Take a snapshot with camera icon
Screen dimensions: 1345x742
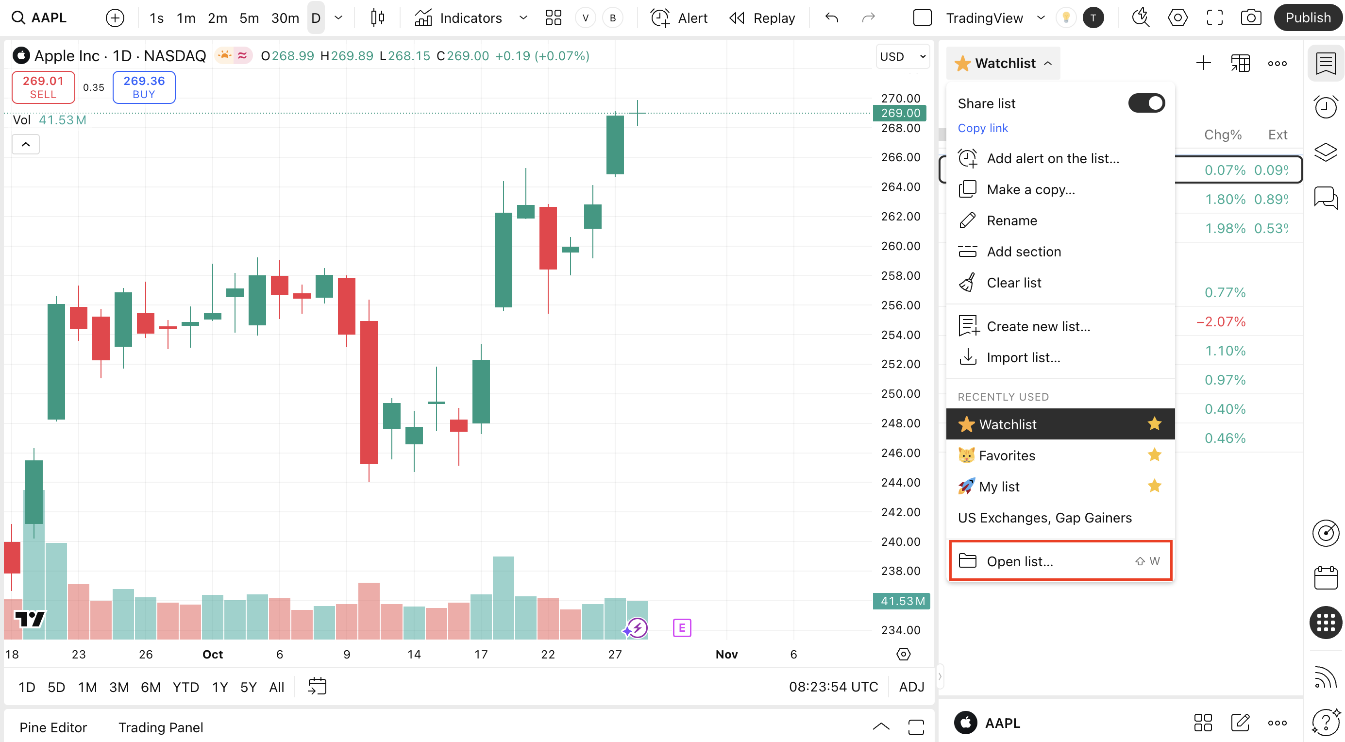[x=1251, y=18]
